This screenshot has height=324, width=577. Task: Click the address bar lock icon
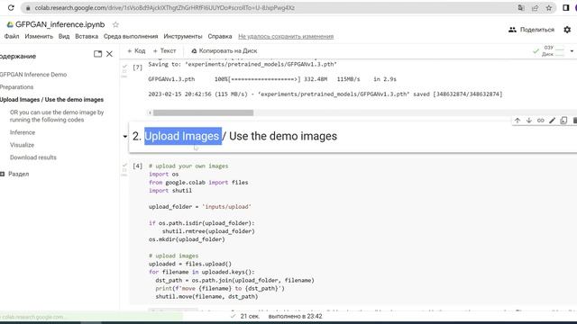28,8
